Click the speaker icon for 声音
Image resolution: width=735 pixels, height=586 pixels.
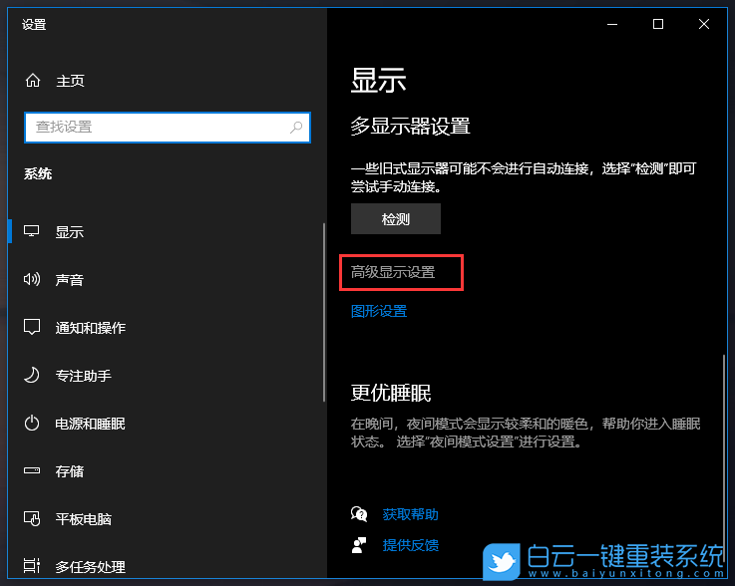click(32, 280)
